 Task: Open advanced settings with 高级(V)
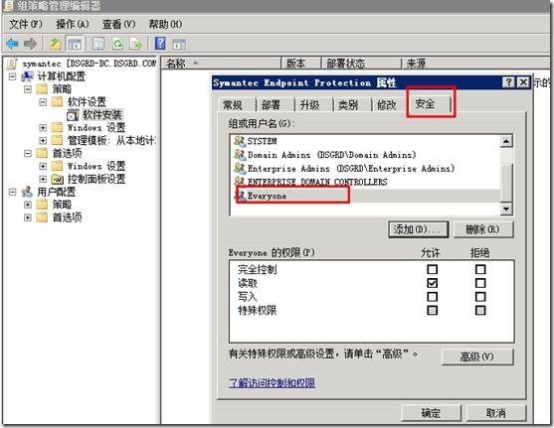(x=477, y=357)
